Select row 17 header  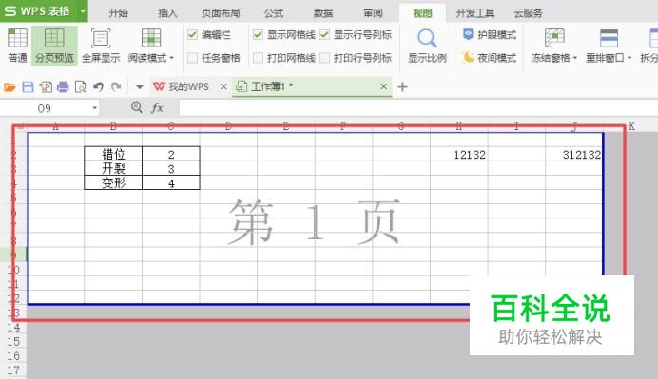tap(13, 370)
